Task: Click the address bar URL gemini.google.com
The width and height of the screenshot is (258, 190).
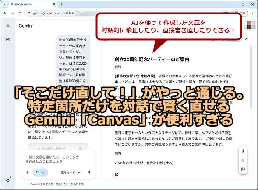Action: pos(54,13)
